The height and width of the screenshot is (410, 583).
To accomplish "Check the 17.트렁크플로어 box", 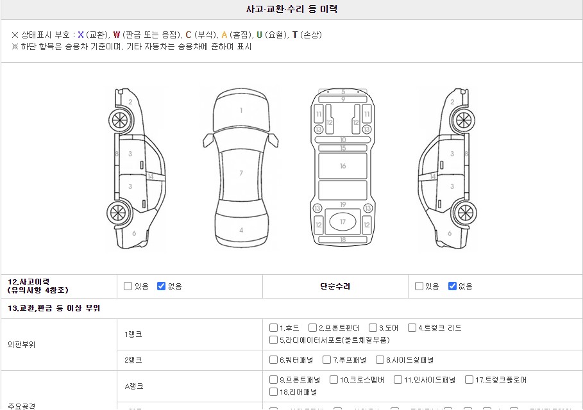I will point(469,380).
